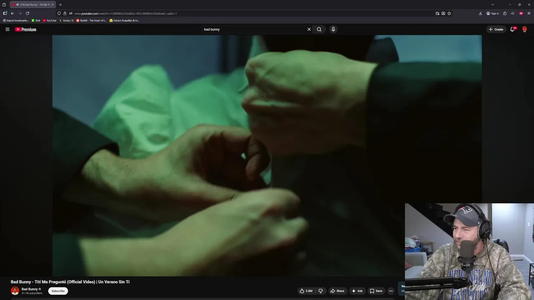Open the workspaces button beside the back arrow
The width and height of the screenshot is (534, 300).
pyautogui.click(x=5, y=13)
